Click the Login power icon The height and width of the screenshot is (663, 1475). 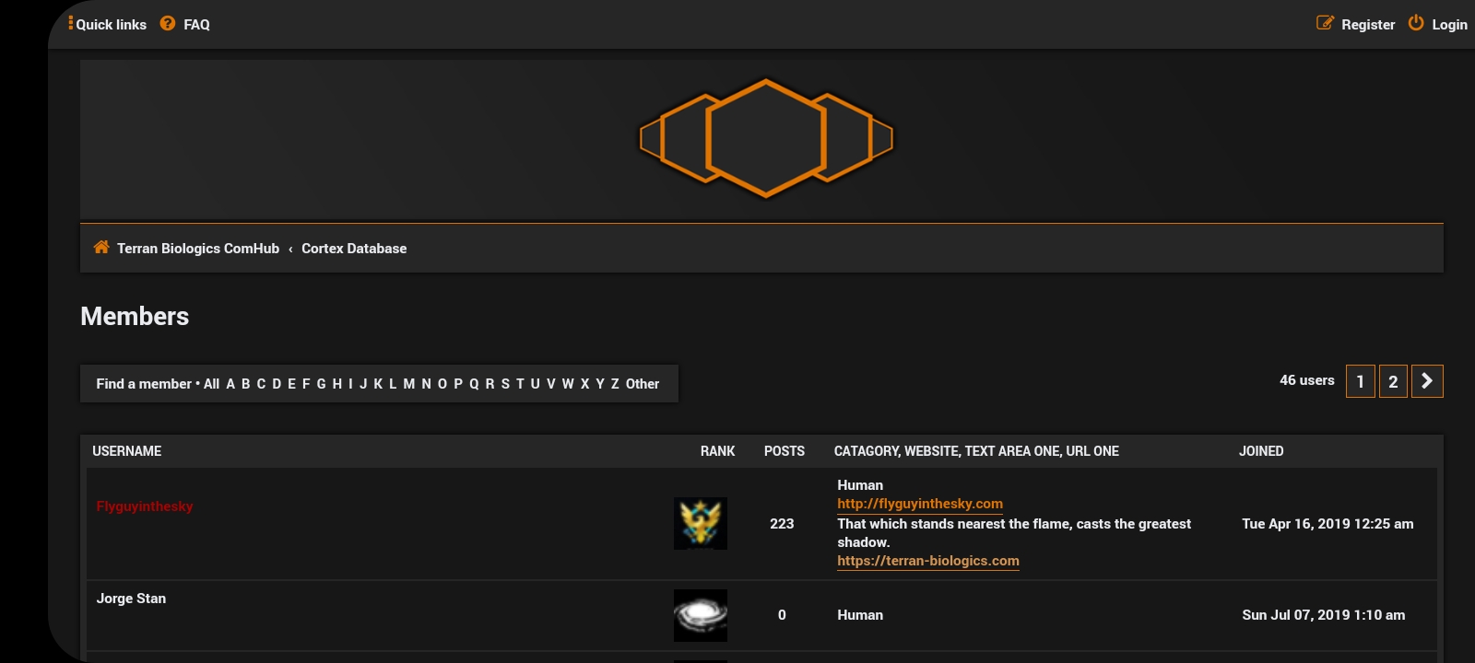pos(1416,24)
